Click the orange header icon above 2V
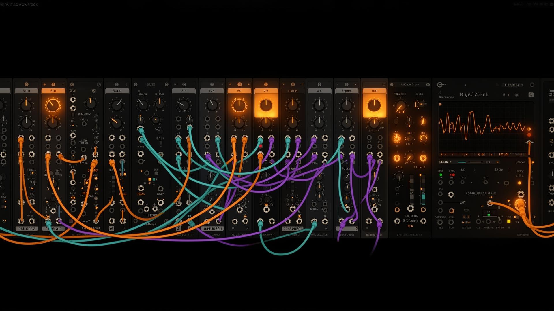Screen dimensions: 554x311 pyautogui.click(x=266, y=84)
